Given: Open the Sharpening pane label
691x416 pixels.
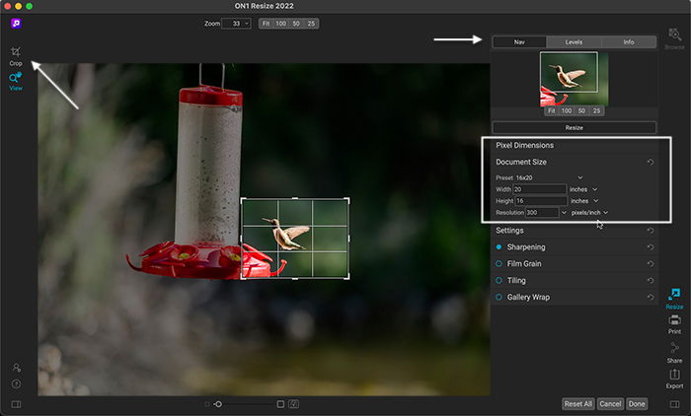Looking at the screenshot, I should coord(526,247).
